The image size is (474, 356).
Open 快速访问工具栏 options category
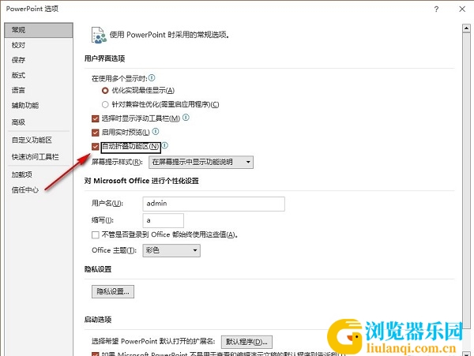[x=39, y=157]
